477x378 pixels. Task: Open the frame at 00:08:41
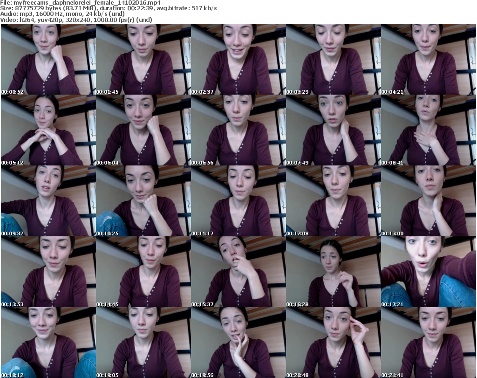tap(429, 130)
